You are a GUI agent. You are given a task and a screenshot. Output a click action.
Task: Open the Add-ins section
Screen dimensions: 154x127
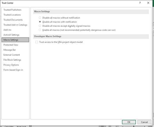(x=7, y=30)
